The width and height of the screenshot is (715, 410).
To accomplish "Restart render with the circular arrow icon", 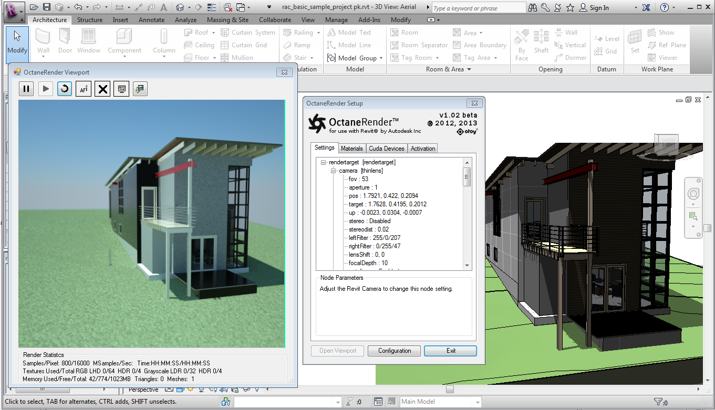I will [x=65, y=89].
